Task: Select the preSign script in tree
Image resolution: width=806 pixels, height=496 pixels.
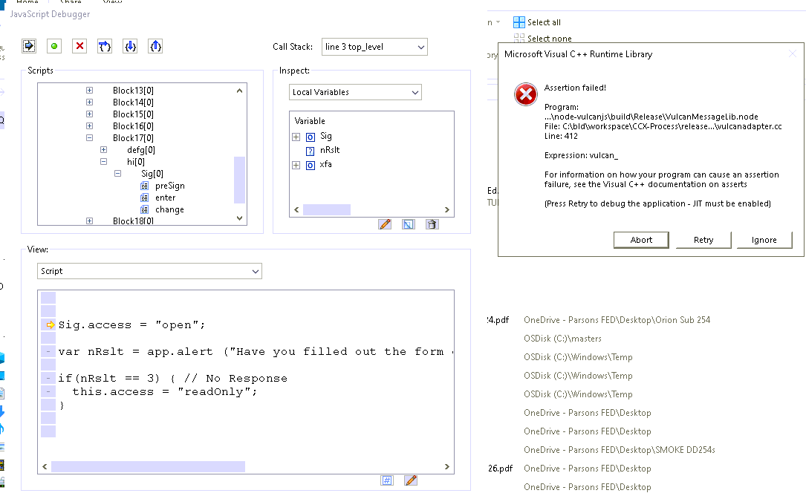Action: pos(169,186)
